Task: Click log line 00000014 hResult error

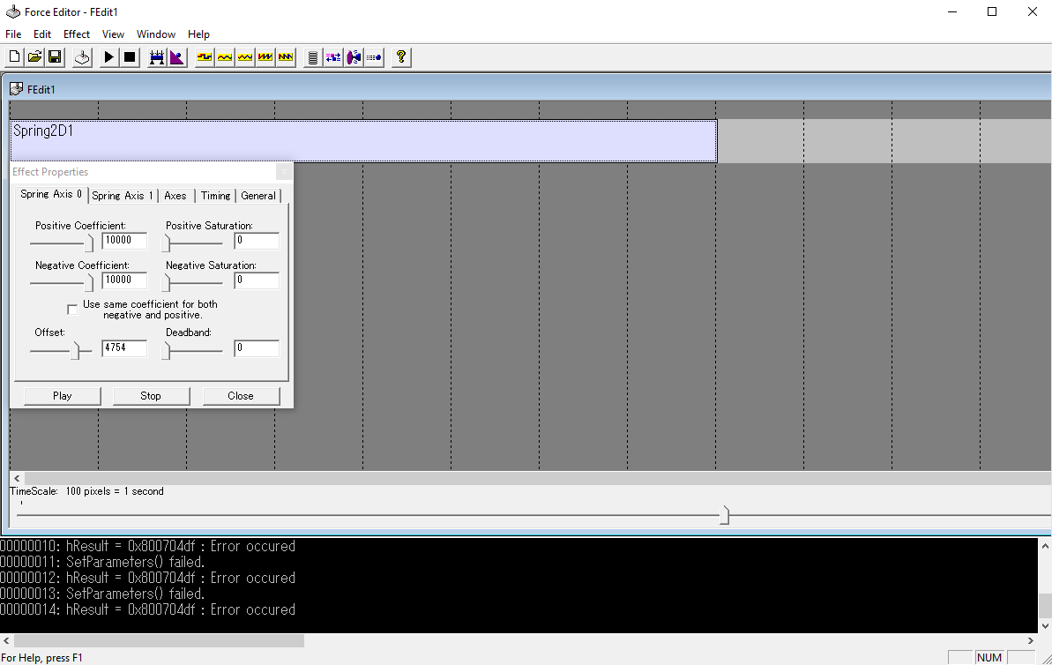Action: [147, 610]
